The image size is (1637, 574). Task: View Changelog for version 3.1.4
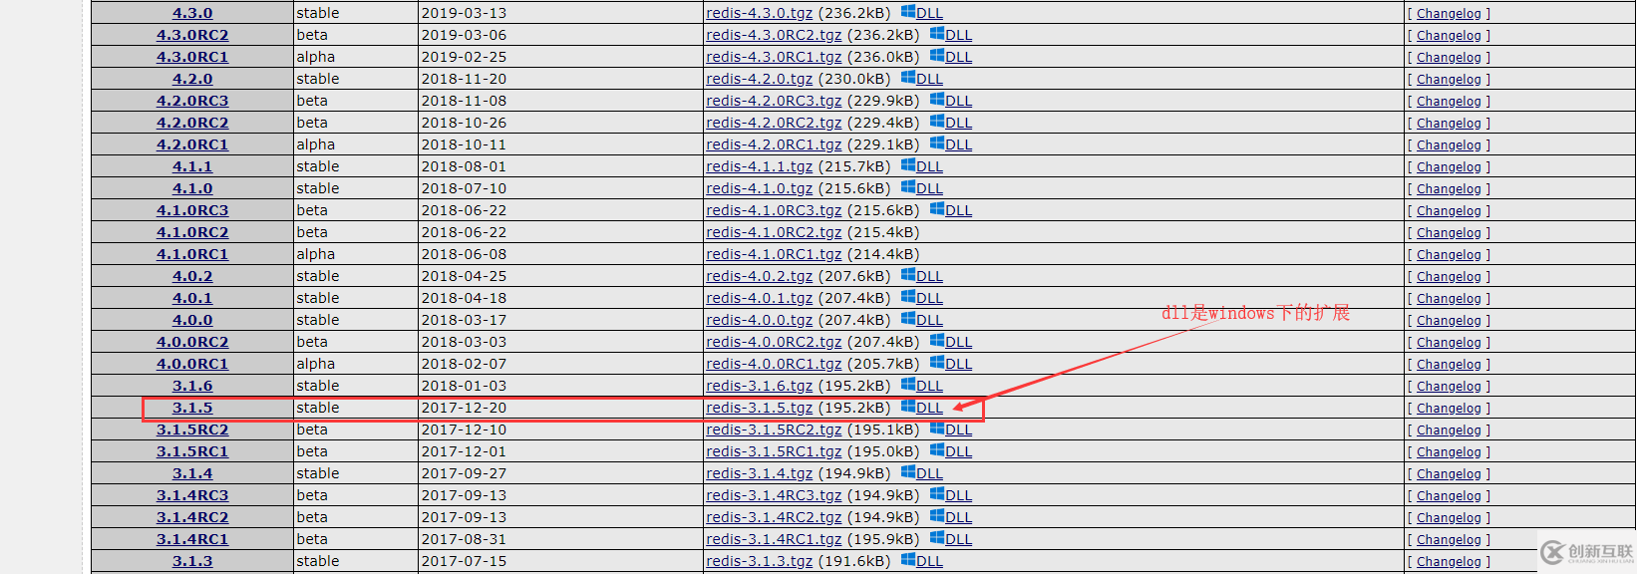(1449, 474)
